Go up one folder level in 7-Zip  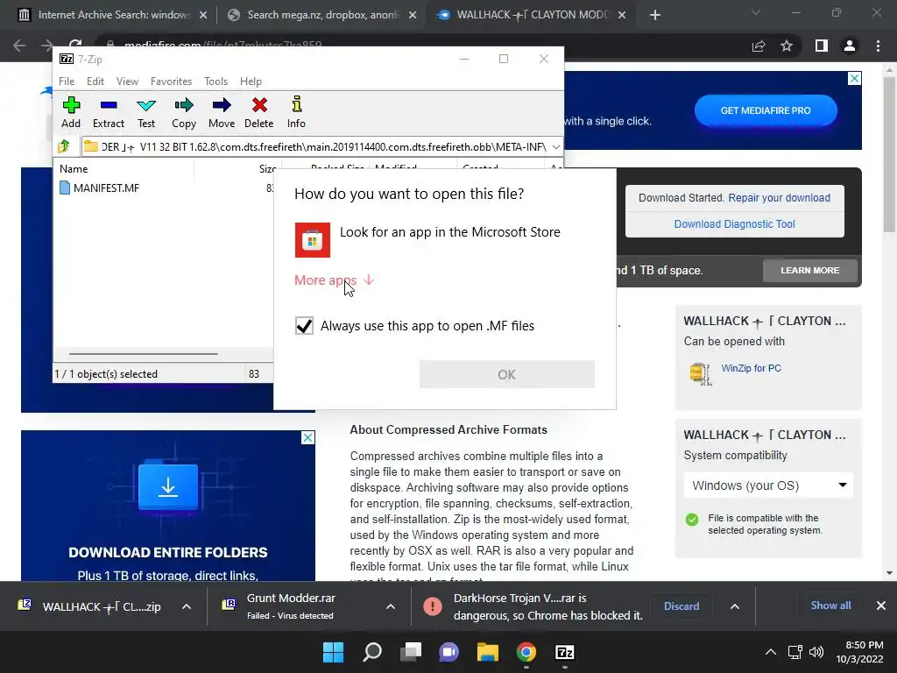click(64, 147)
